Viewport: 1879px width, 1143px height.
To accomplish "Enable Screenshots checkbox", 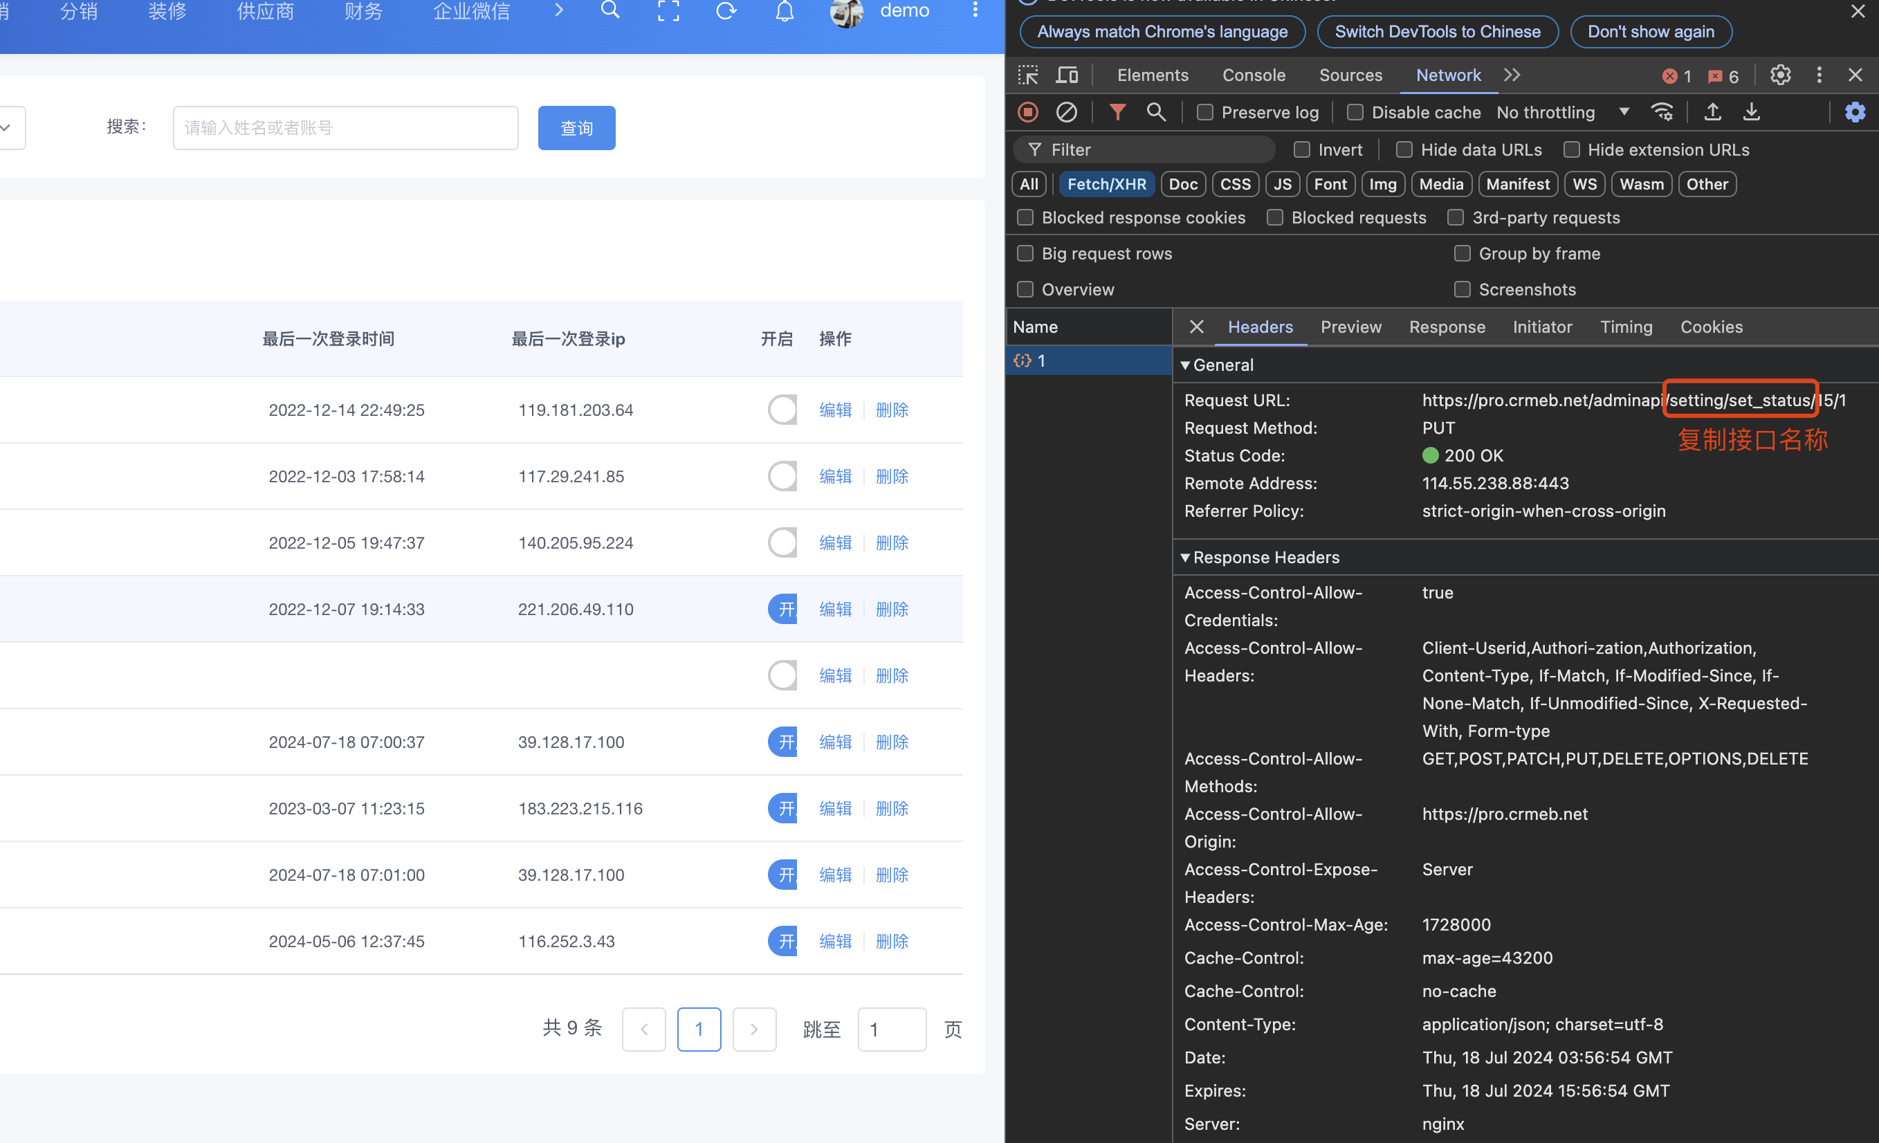I will [x=1462, y=290].
